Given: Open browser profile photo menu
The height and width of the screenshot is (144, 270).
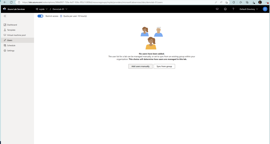Looking at the screenshot, I should tap(260, 2).
